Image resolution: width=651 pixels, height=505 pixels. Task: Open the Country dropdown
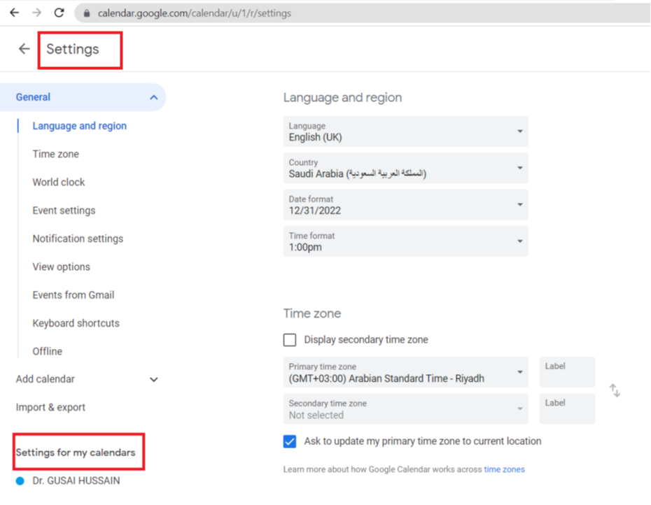coord(405,168)
